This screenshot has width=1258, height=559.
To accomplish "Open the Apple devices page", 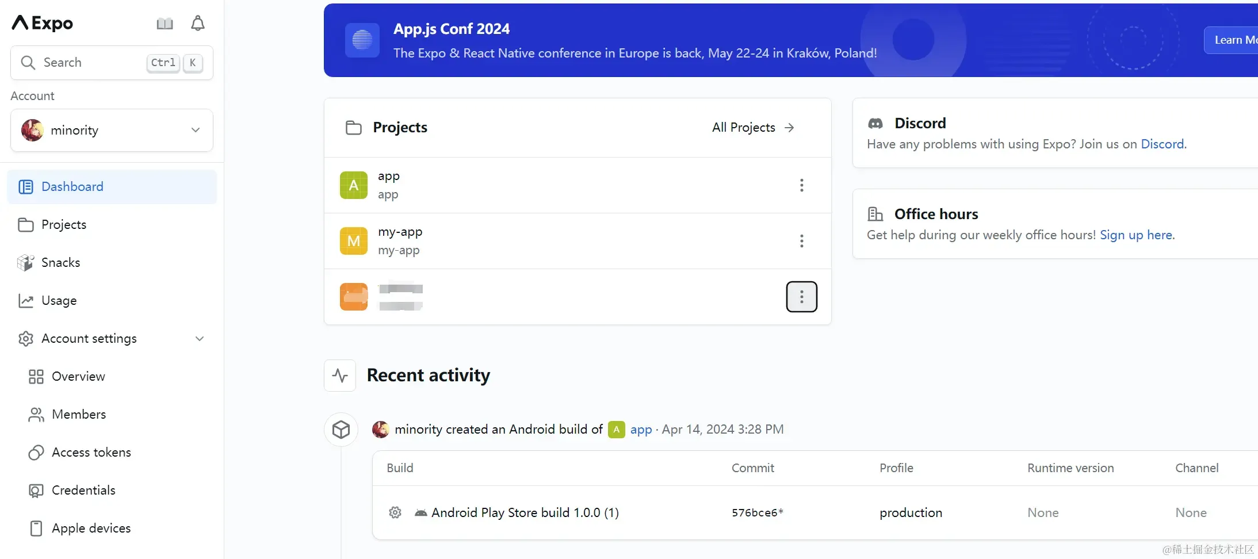I will 112,529.
